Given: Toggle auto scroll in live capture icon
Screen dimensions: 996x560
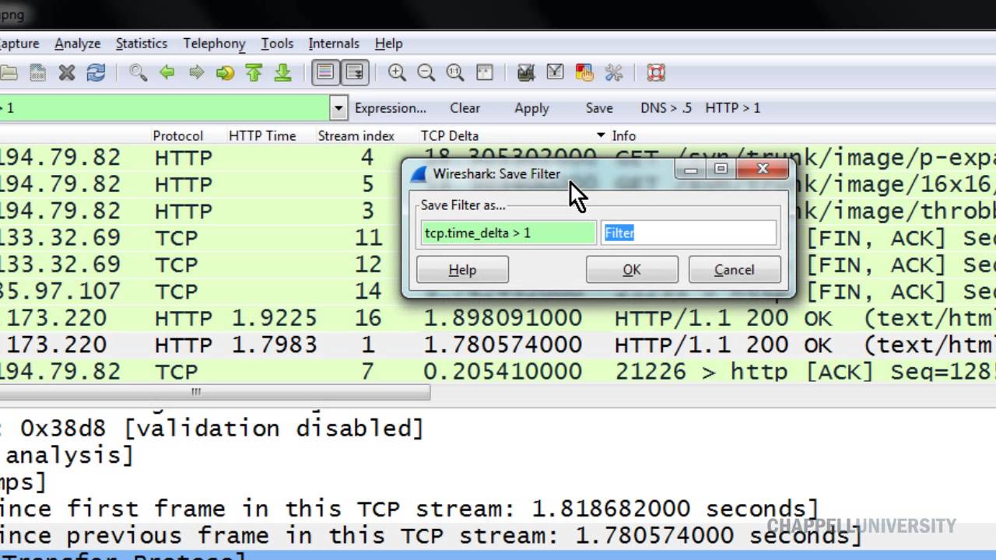Looking at the screenshot, I should click(354, 73).
